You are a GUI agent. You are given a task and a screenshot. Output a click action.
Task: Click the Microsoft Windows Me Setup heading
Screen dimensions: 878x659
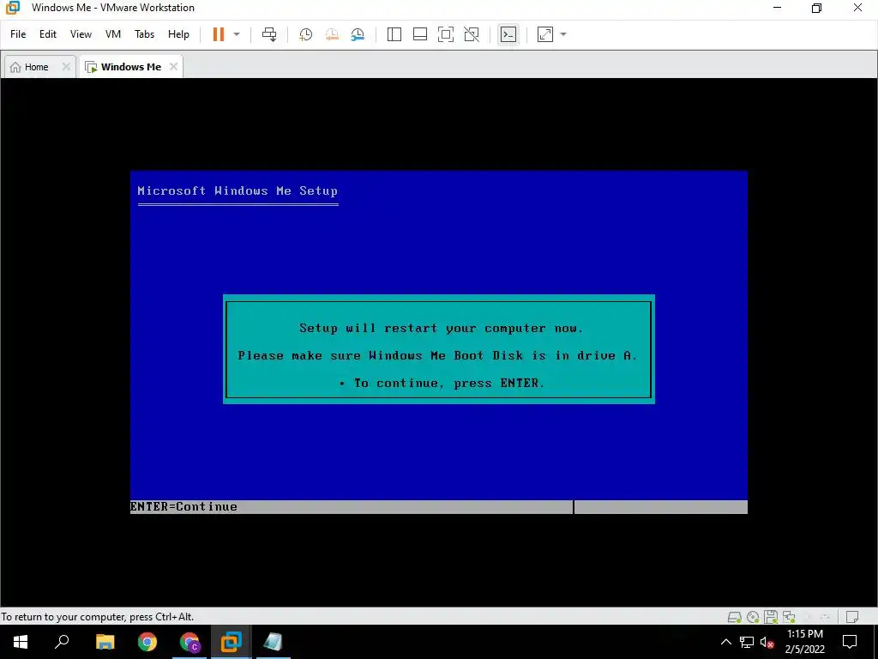[238, 191]
